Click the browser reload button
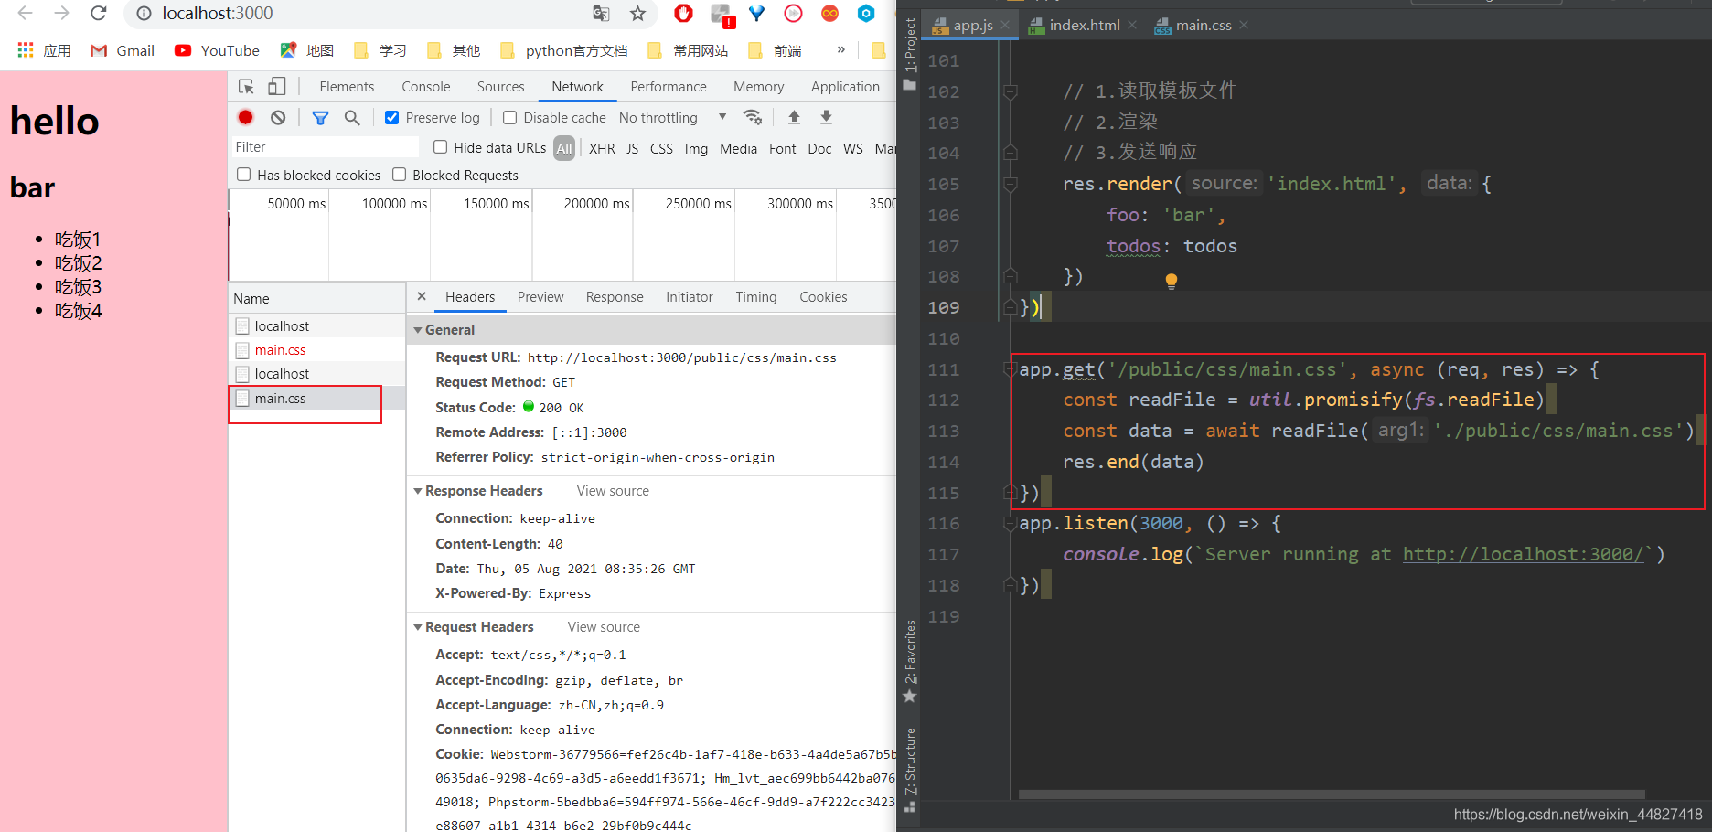Screen dimensions: 1712x832 [99, 14]
